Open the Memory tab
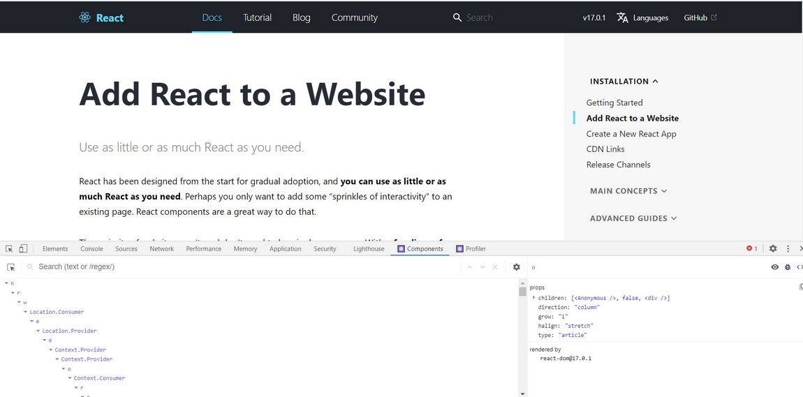The height and width of the screenshot is (397, 803). (x=245, y=248)
